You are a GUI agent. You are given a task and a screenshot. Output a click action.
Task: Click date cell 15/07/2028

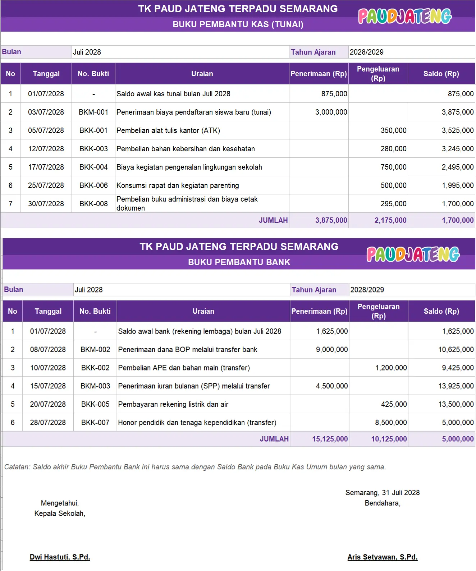(48, 386)
